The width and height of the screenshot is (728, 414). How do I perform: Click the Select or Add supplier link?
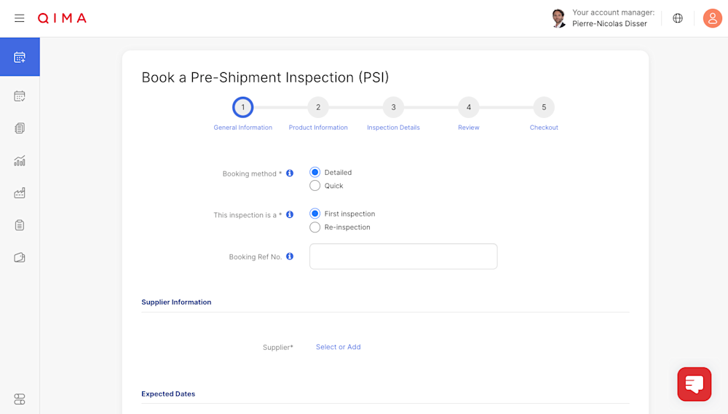(x=338, y=347)
